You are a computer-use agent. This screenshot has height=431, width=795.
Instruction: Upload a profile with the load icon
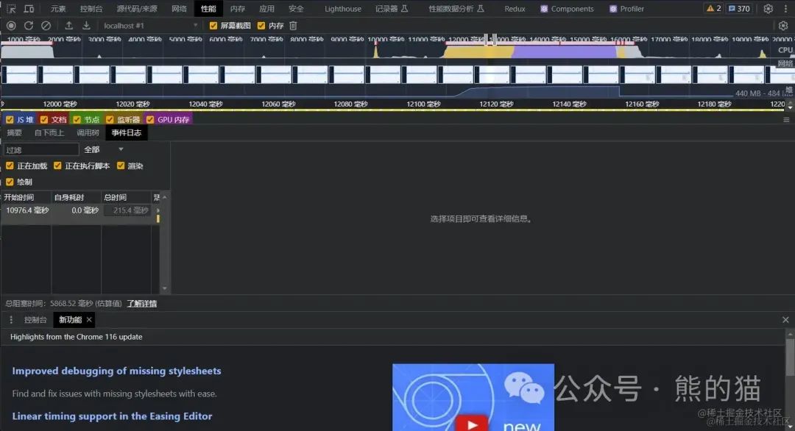[68, 25]
